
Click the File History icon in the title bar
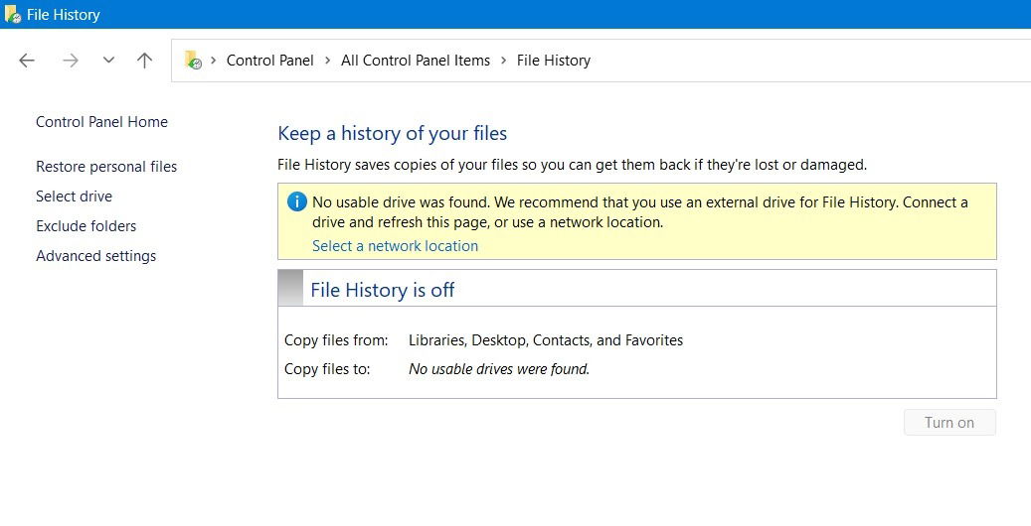[x=12, y=15]
